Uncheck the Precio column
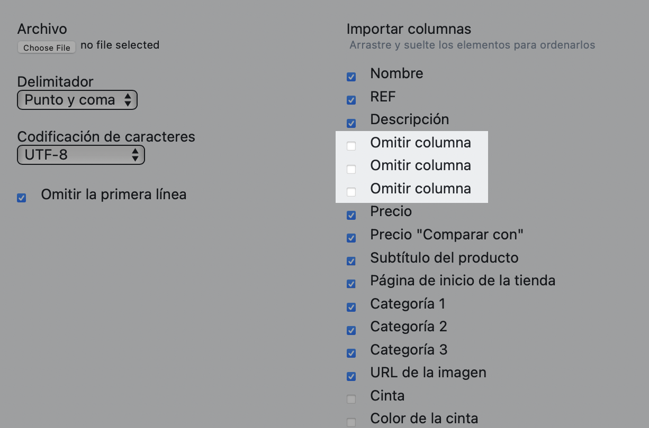The image size is (649, 428). pyautogui.click(x=351, y=215)
